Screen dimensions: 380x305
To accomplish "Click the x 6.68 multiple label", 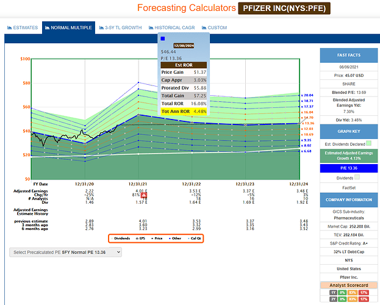I will point(306,151).
